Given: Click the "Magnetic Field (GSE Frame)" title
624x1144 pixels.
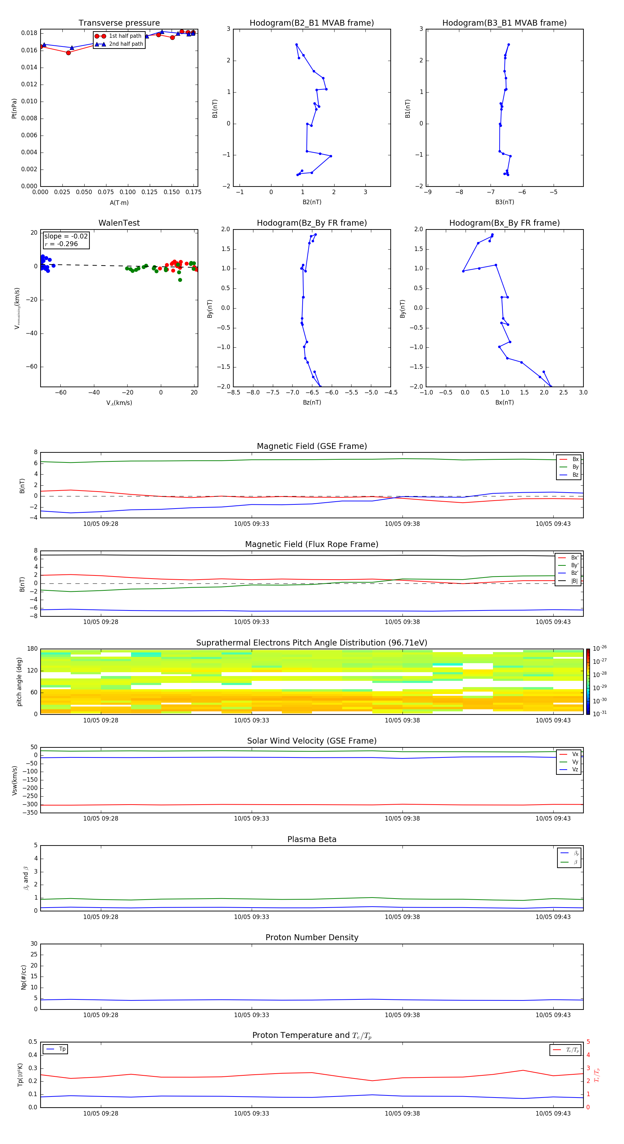Looking at the screenshot, I should pyautogui.click(x=312, y=446).
